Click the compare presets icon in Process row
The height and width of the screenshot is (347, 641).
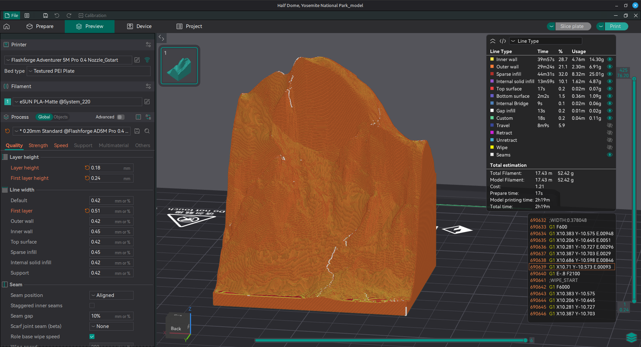point(148,117)
